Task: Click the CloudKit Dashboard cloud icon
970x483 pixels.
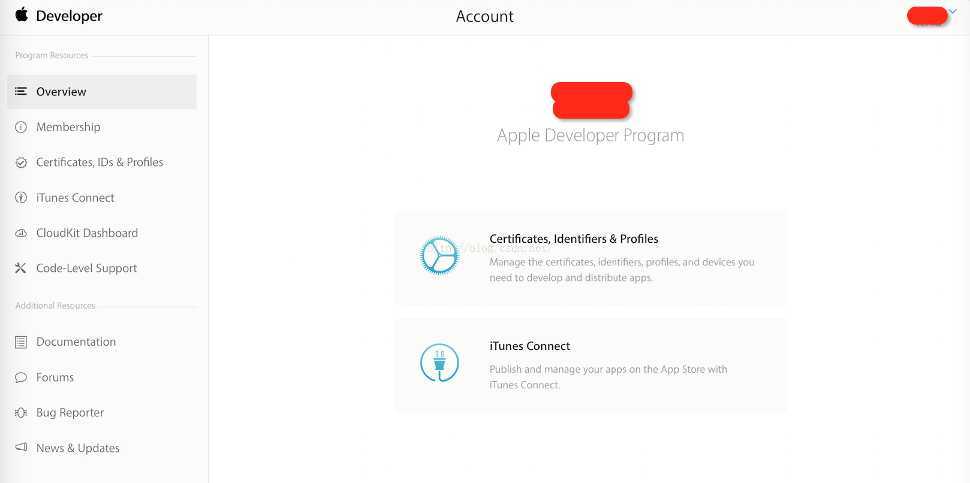Action: (21, 233)
